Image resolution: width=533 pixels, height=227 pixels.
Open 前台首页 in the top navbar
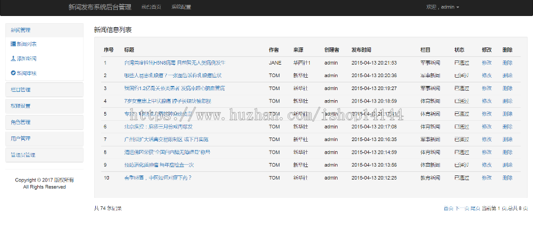tap(151, 7)
